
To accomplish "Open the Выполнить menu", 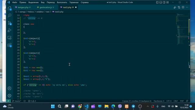I will click(62, 2).
